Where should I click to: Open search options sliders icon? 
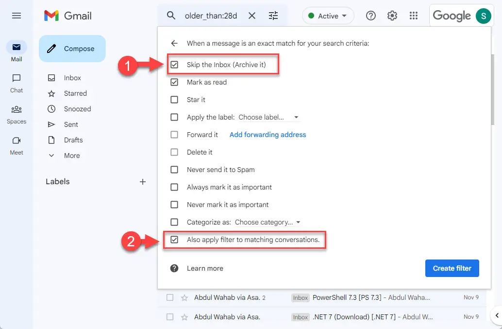tap(273, 16)
